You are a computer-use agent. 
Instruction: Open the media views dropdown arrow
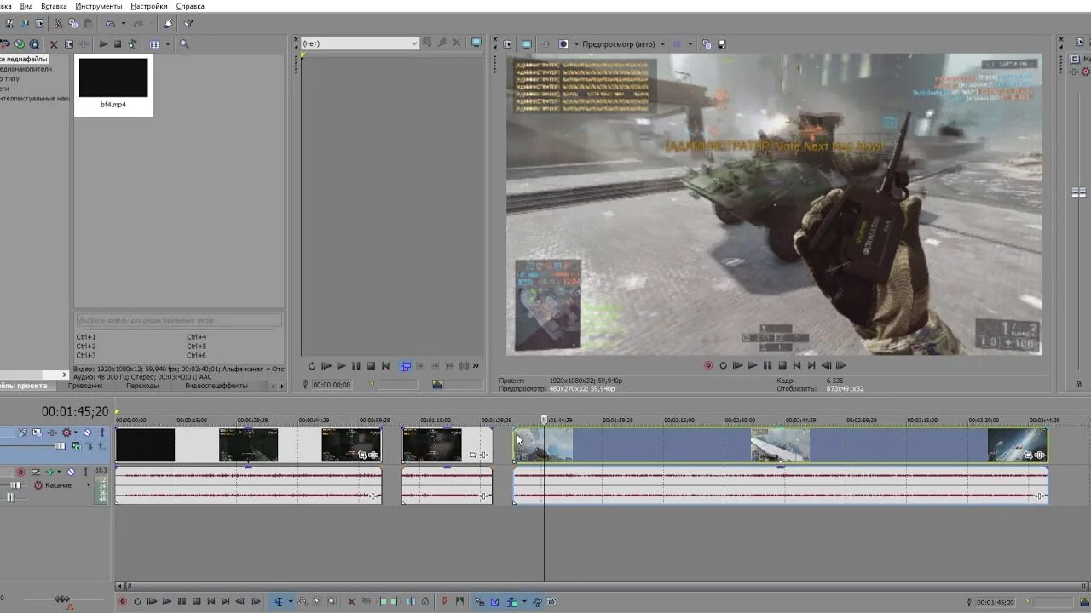coord(168,44)
